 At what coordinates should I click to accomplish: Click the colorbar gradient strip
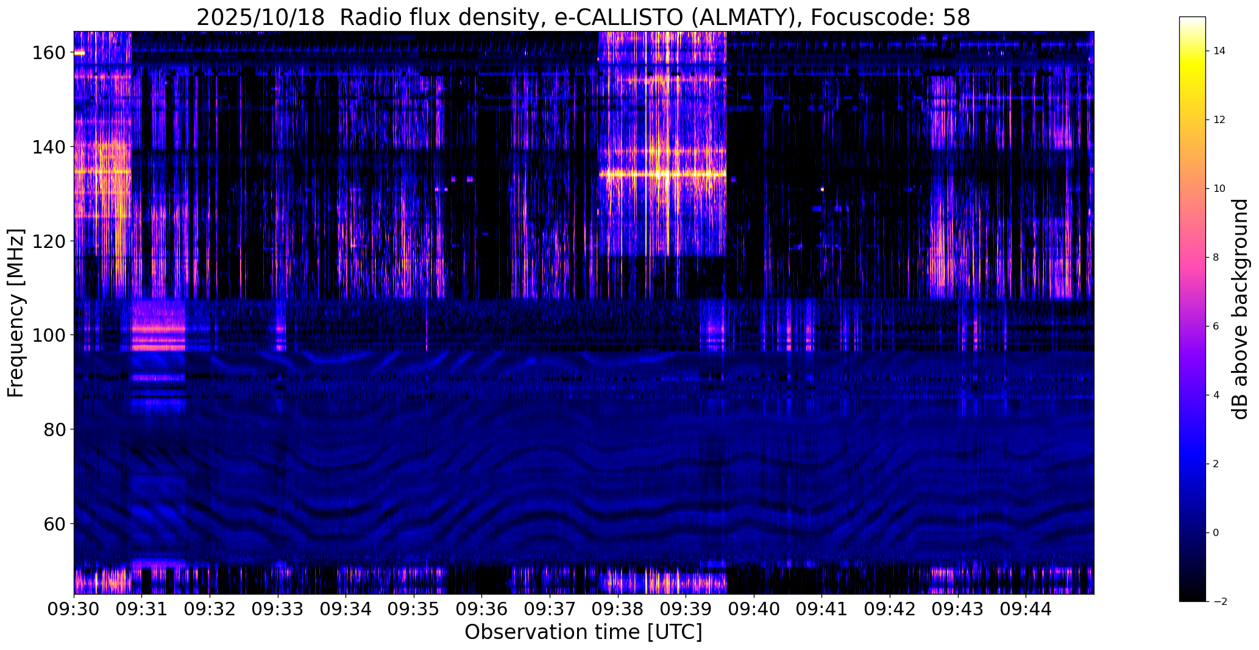(x=1193, y=309)
